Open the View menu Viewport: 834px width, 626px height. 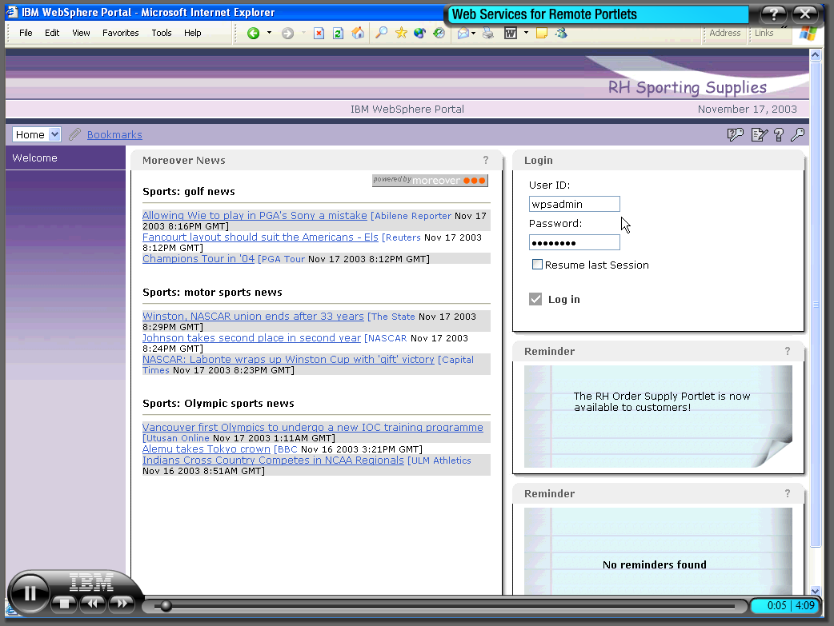point(81,33)
